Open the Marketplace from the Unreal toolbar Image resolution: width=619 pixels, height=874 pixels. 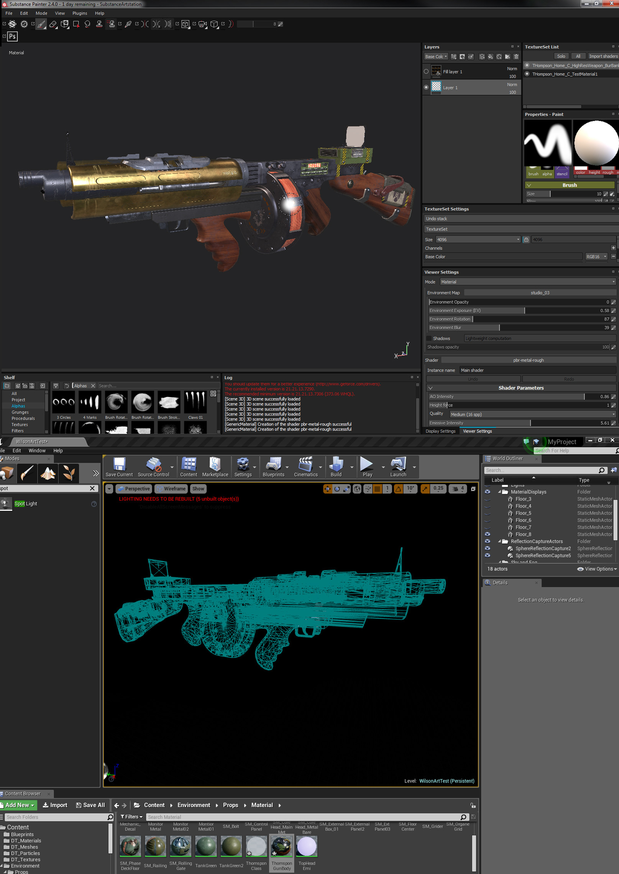tap(215, 467)
